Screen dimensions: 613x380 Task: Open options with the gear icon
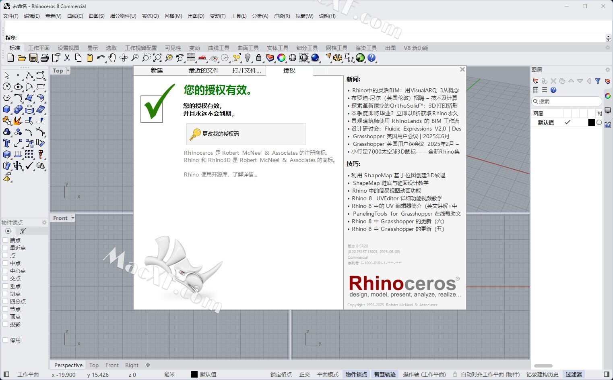click(338, 58)
